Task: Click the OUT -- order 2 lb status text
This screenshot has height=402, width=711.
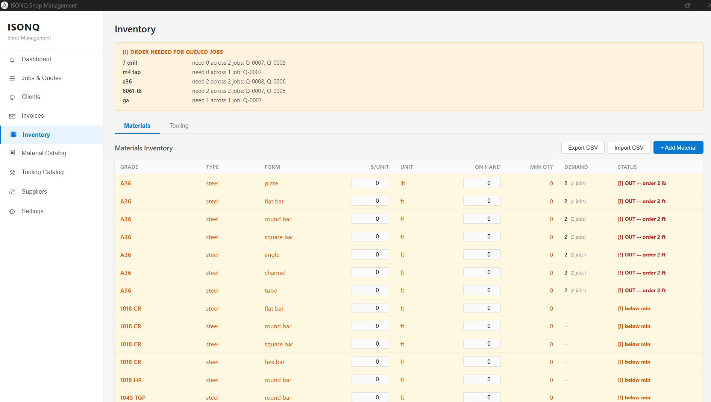Action: coord(642,183)
